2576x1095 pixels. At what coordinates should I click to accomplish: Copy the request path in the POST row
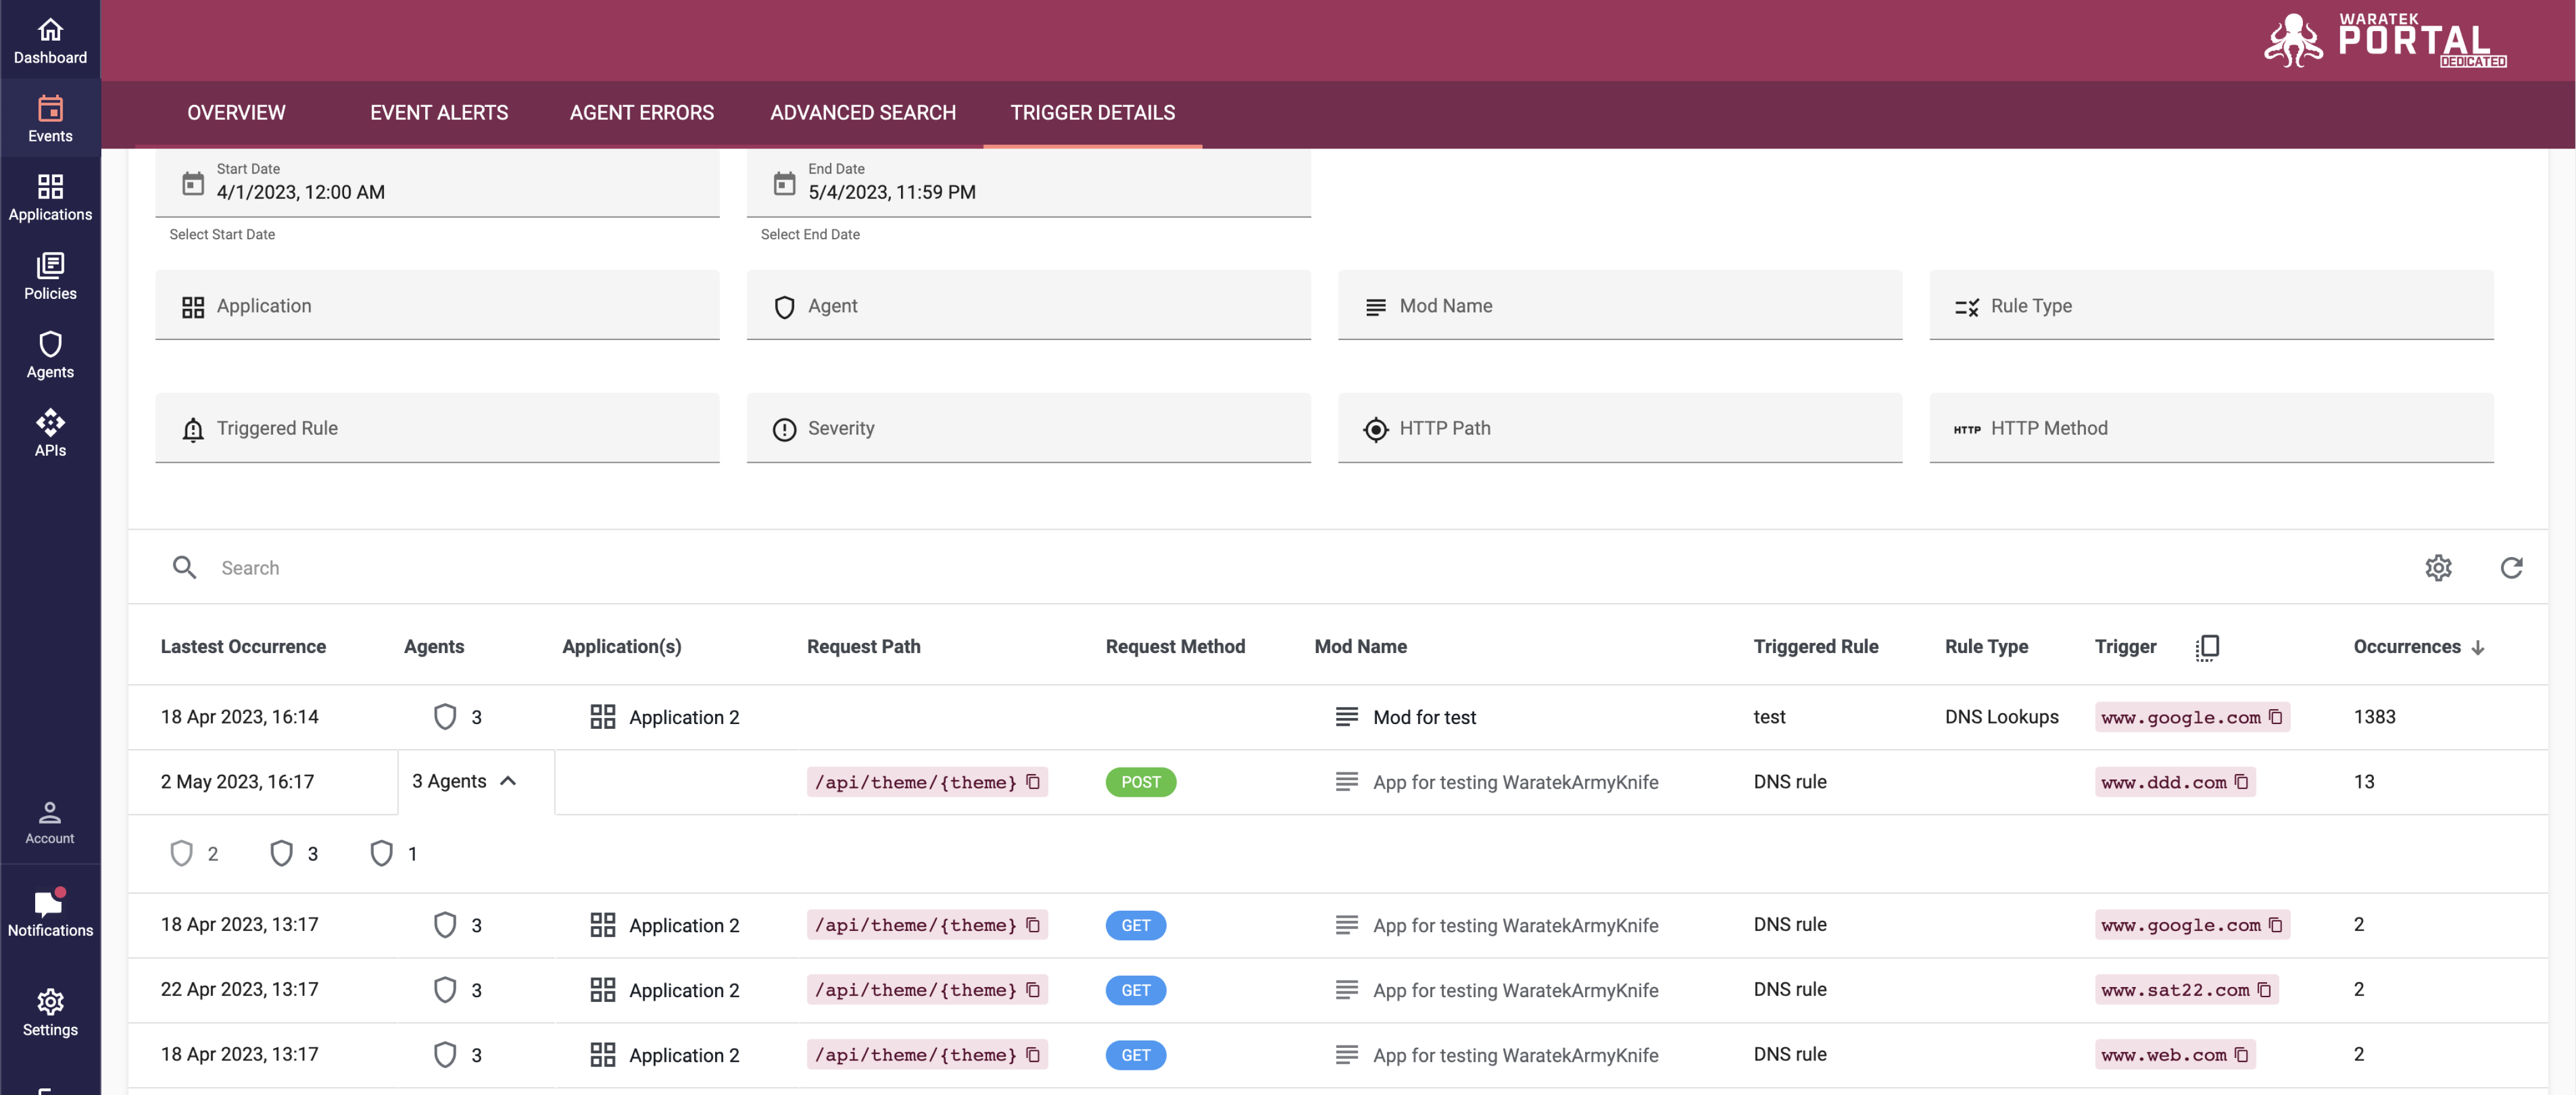click(1033, 782)
